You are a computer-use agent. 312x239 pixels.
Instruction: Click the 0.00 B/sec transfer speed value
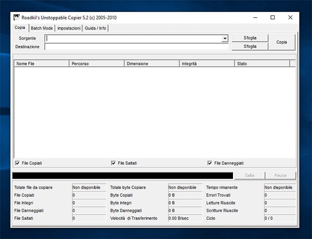tap(185, 218)
